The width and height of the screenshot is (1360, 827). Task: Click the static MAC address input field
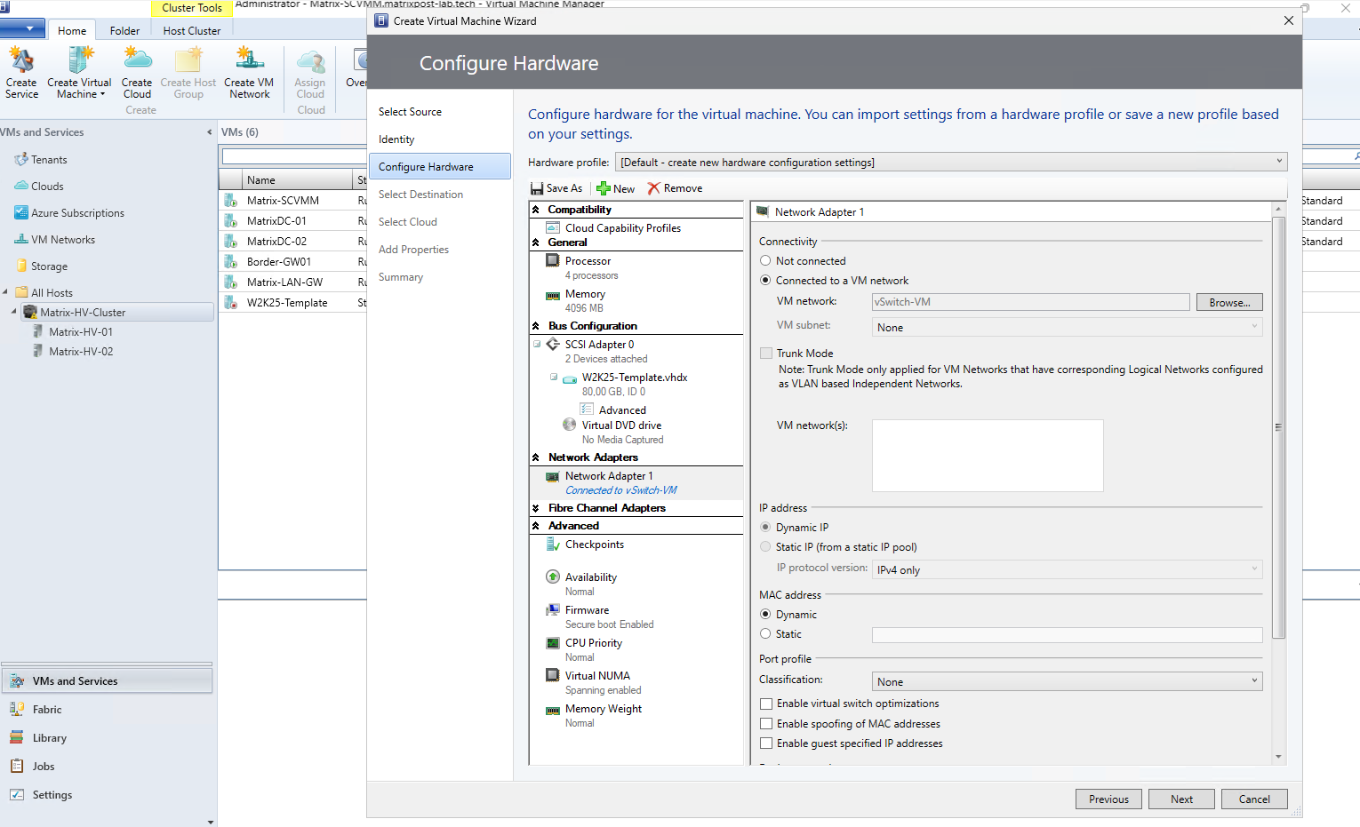[x=1068, y=635]
